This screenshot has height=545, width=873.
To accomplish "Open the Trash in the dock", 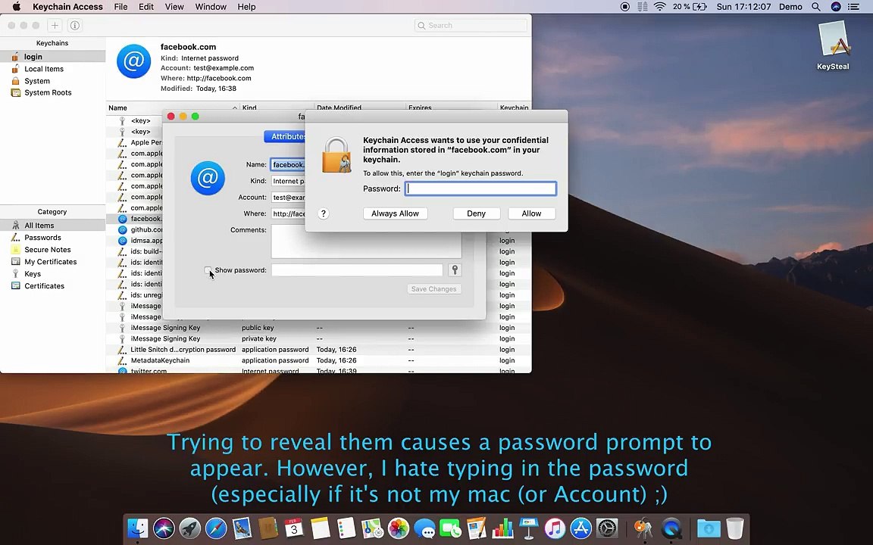I will tap(735, 528).
